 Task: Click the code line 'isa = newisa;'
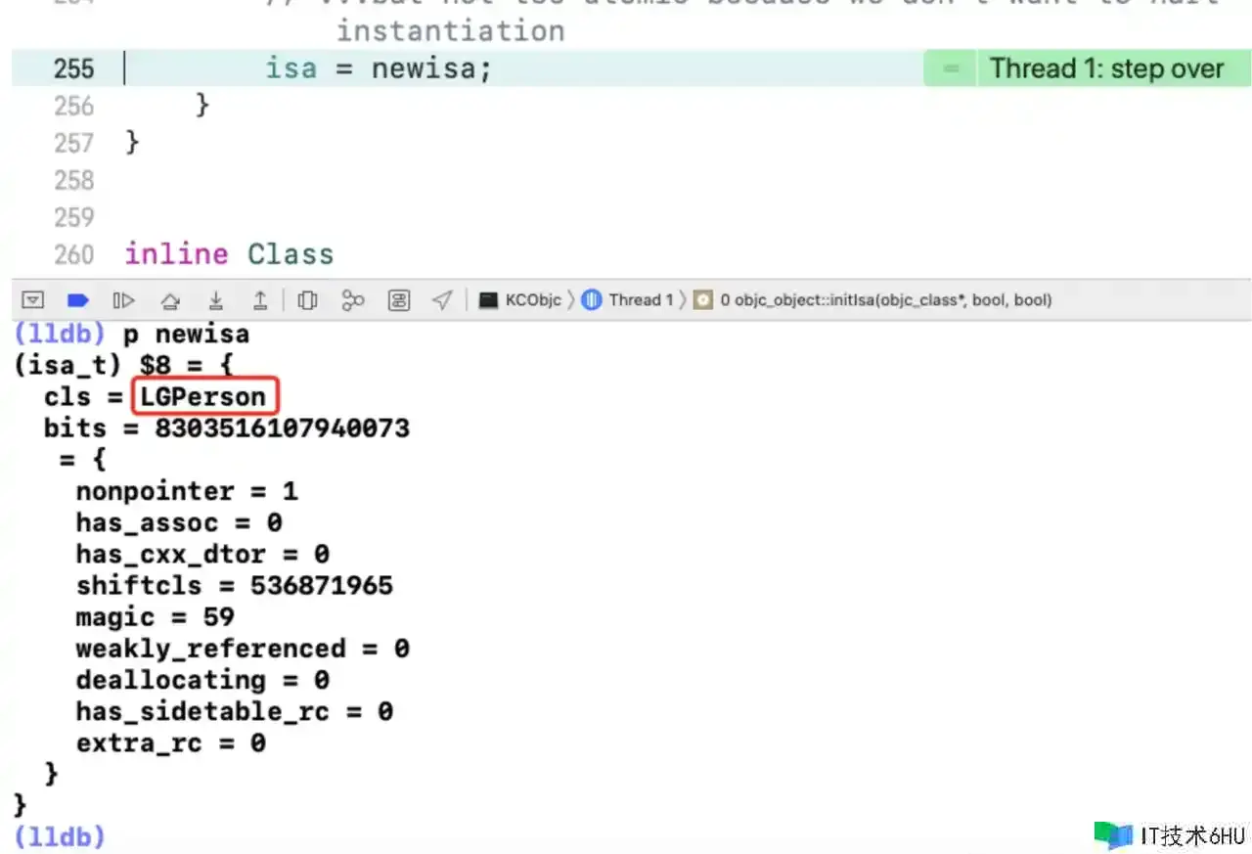378,68
